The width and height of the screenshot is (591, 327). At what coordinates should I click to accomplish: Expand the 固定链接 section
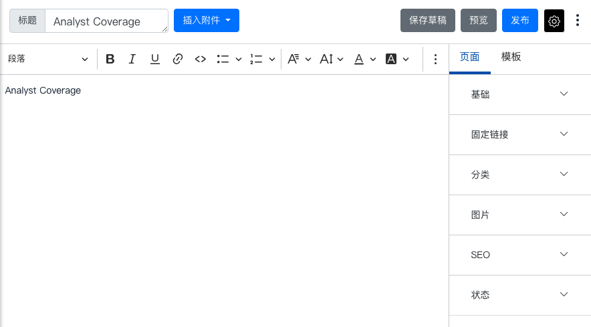point(519,134)
